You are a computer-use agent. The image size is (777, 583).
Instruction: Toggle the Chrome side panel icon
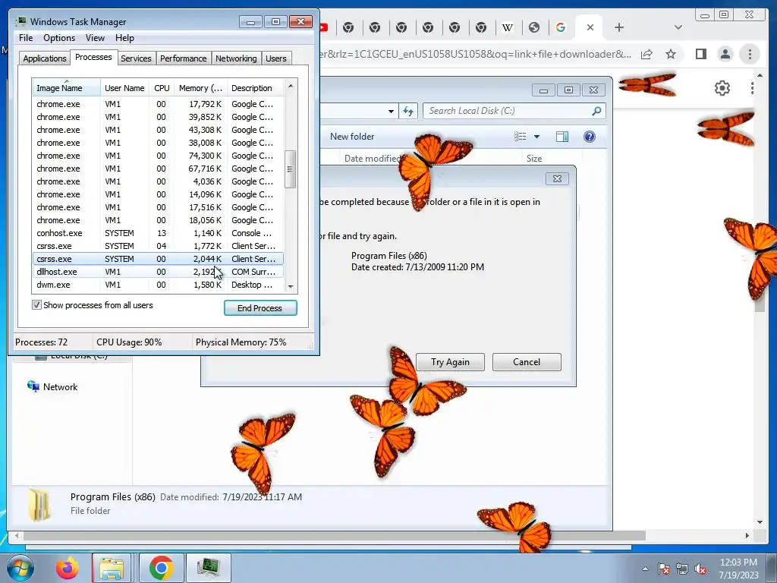coord(700,54)
